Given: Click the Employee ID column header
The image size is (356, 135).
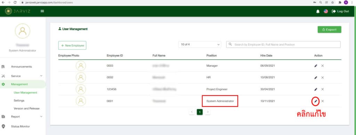Looking at the screenshot, I should pyautogui.click(x=115, y=56).
